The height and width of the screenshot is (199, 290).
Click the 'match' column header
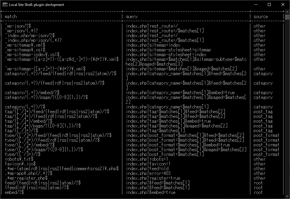click(x=11, y=17)
